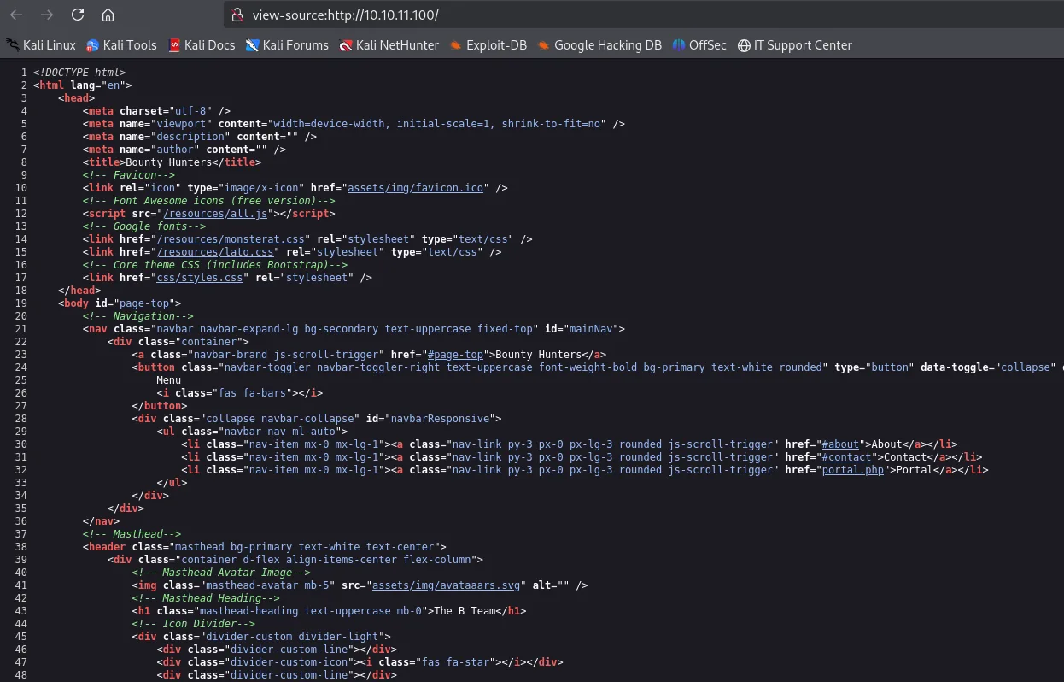Click the body id="page-top" tag line
This screenshot has height=682, width=1064.
pos(120,303)
